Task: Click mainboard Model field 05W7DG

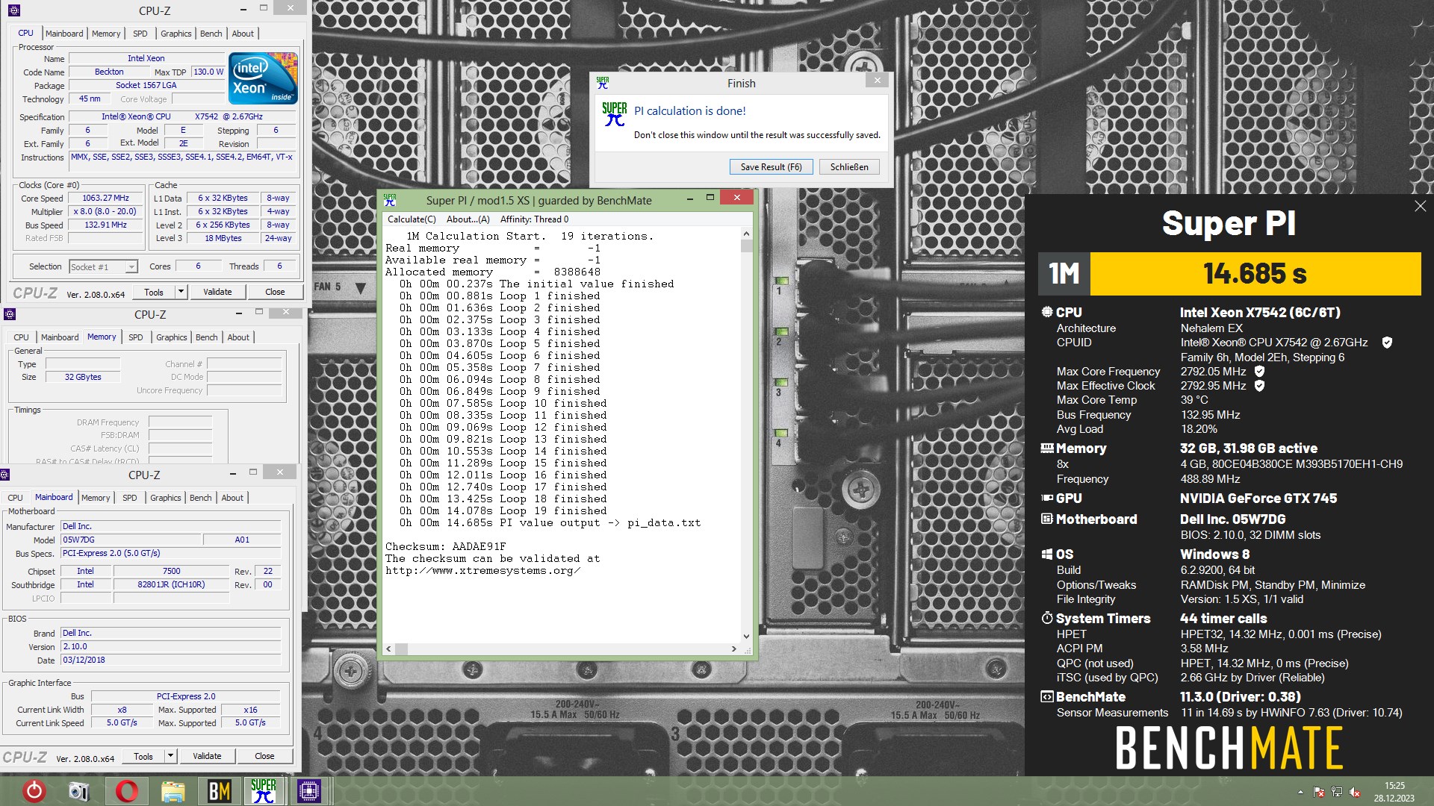Action: [131, 540]
